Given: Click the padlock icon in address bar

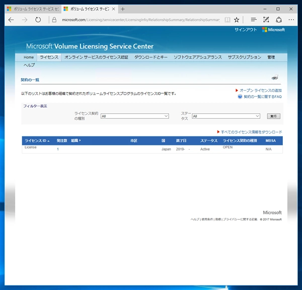Looking at the screenshot, I should pyautogui.click(x=54, y=20).
